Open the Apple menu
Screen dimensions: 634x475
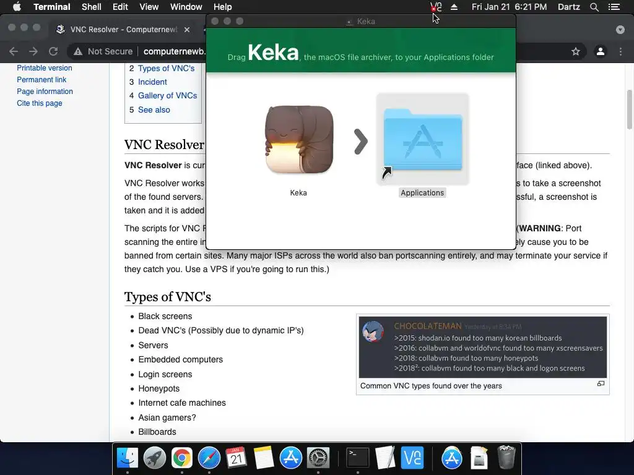pos(17,7)
